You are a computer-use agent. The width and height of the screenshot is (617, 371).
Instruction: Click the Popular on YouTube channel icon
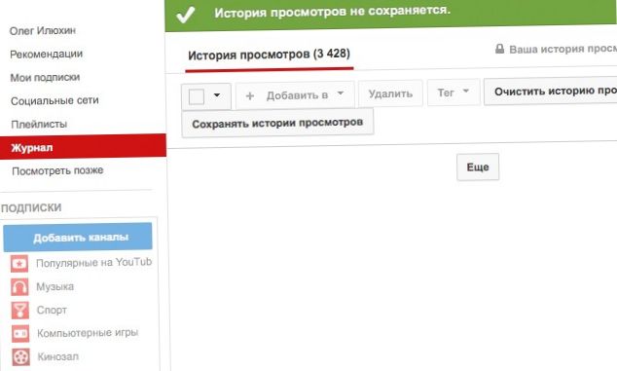[19, 264]
